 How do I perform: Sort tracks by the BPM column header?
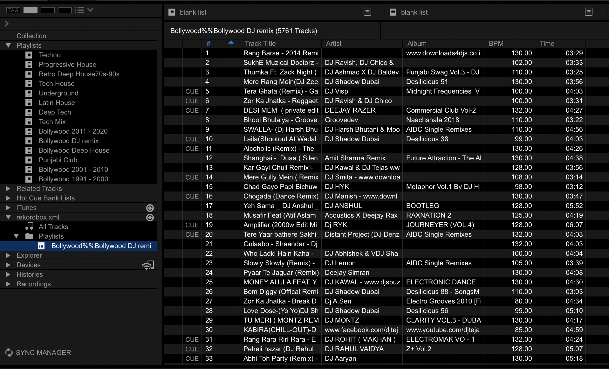click(496, 44)
